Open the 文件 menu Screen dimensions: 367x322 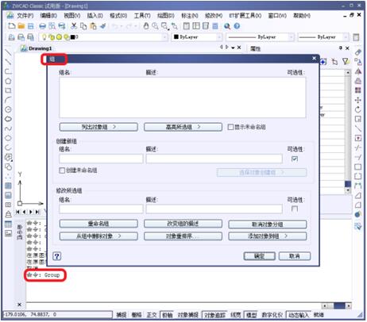25,16
